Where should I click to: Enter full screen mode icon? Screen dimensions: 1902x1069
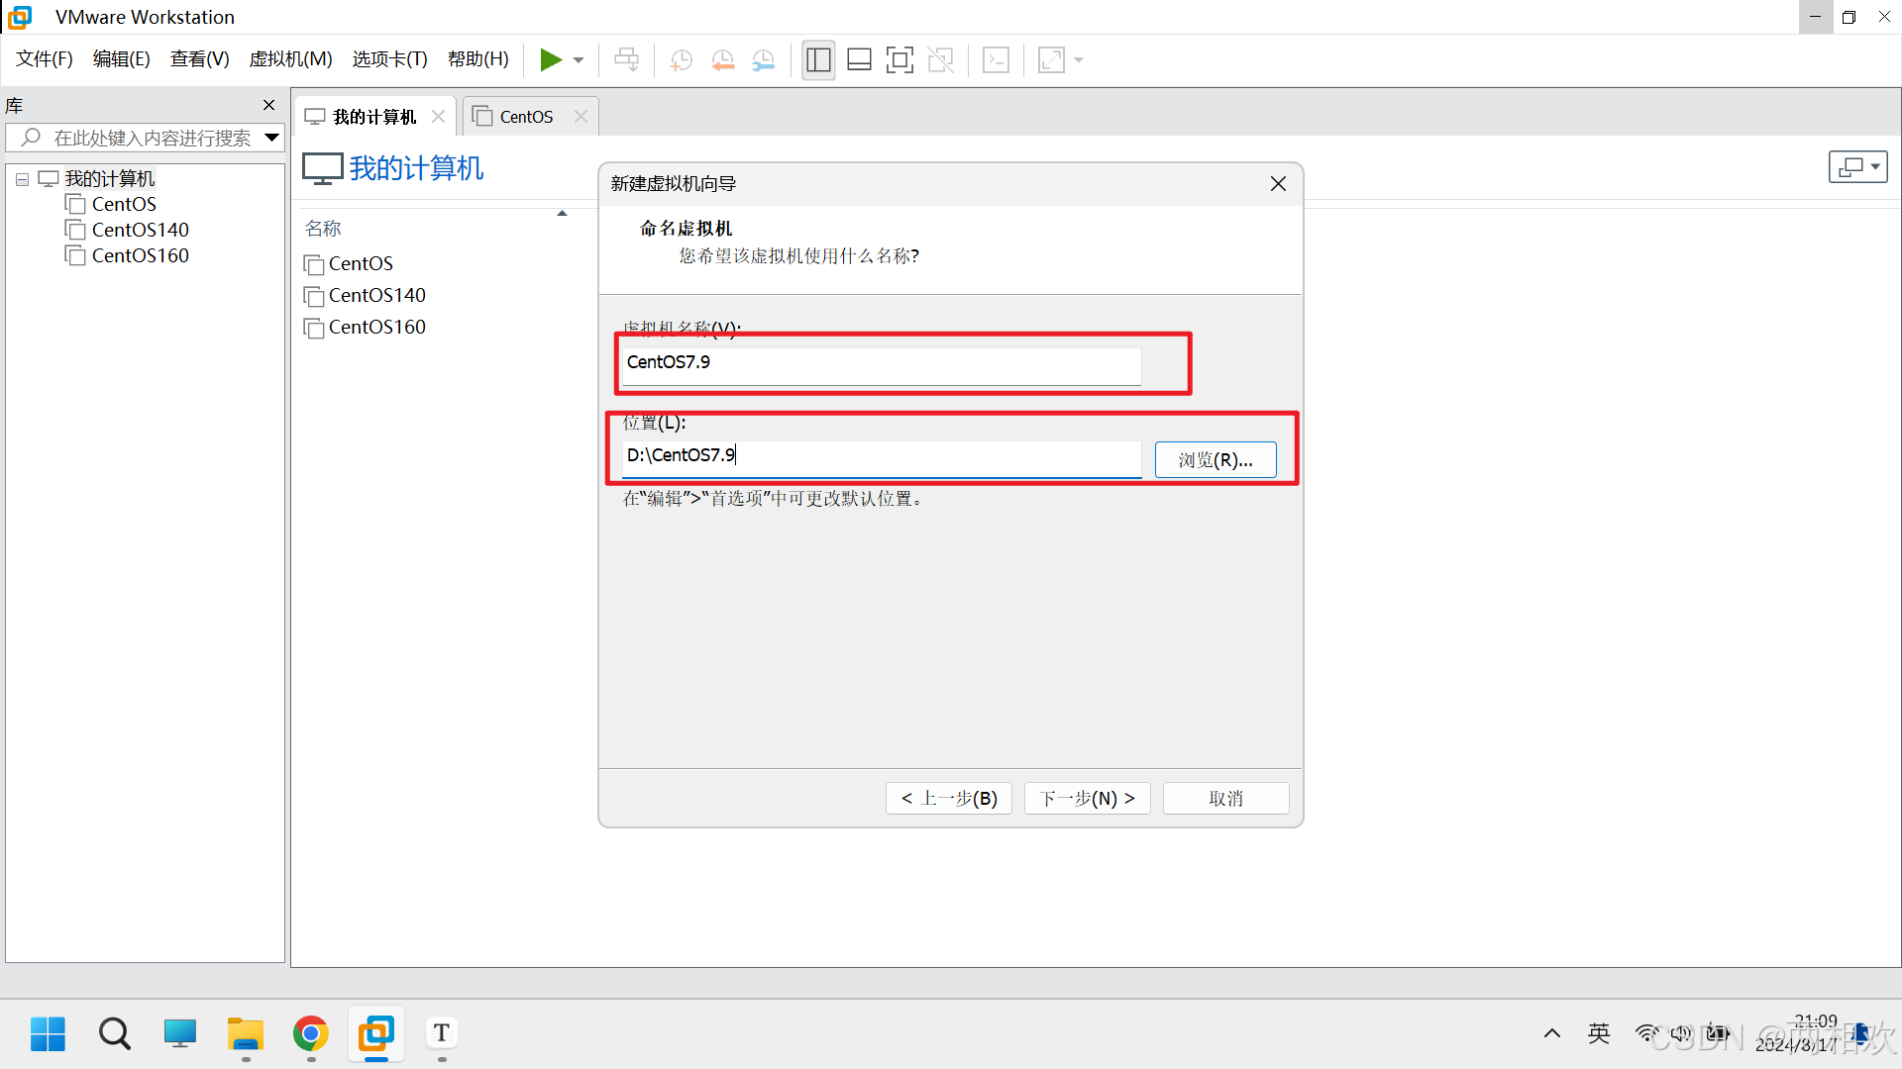point(899,60)
